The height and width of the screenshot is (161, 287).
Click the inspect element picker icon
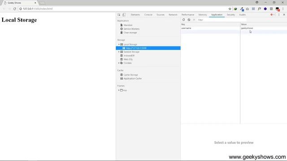pos(119,15)
